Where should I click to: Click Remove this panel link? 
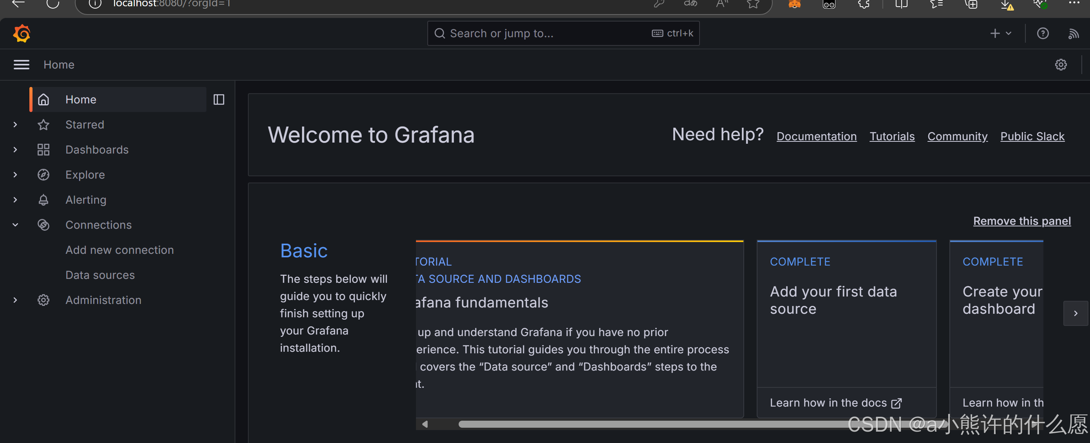click(1022, 221)
